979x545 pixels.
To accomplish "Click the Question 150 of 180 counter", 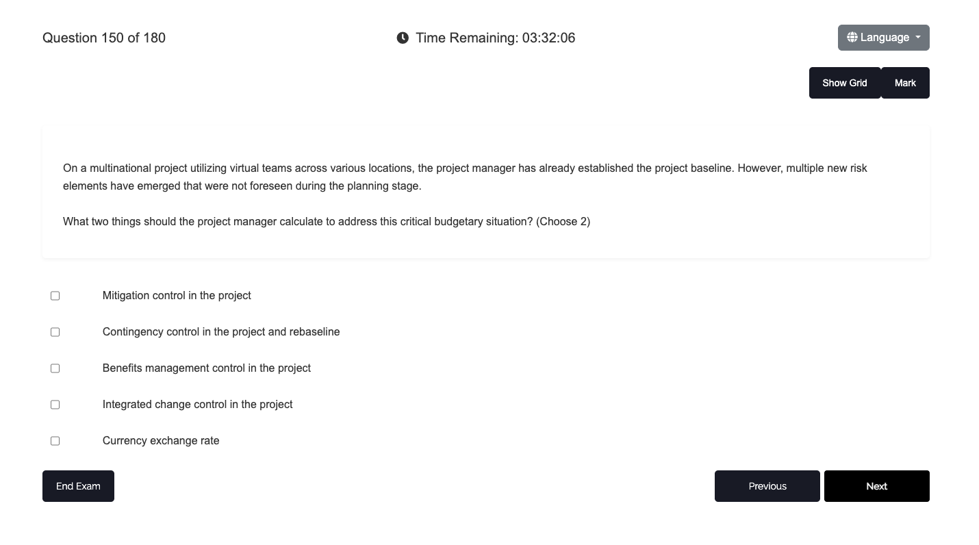I will point(104,38).
